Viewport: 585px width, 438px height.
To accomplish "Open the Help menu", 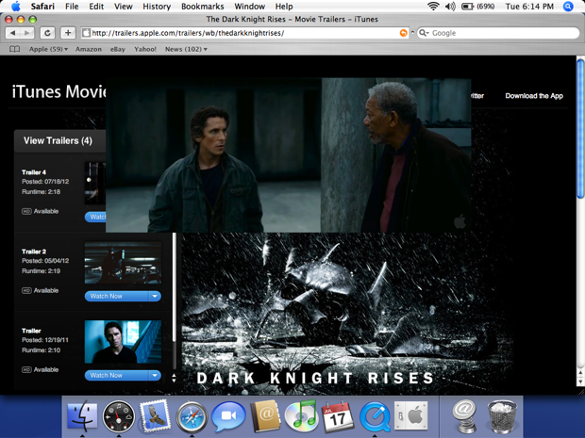I will 284,7.
